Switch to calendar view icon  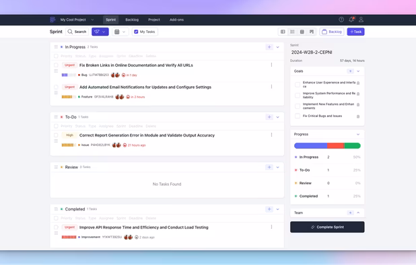tap(302, 32)
